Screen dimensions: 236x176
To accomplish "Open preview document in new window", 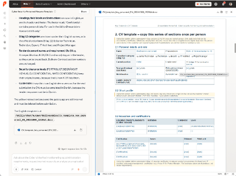I will 226,12.
